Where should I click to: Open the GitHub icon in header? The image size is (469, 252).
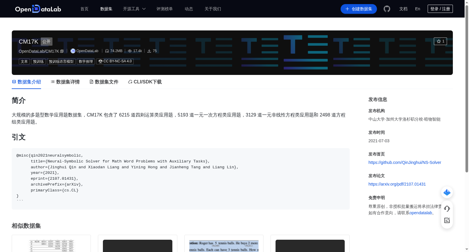pyautogui.click(x=387, y=9)
